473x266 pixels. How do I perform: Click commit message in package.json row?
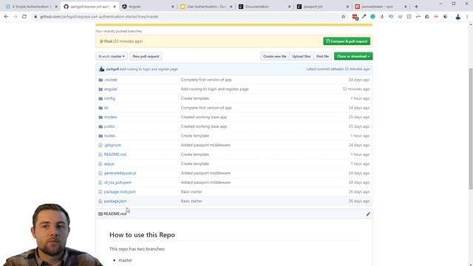[x=191, y=201]
